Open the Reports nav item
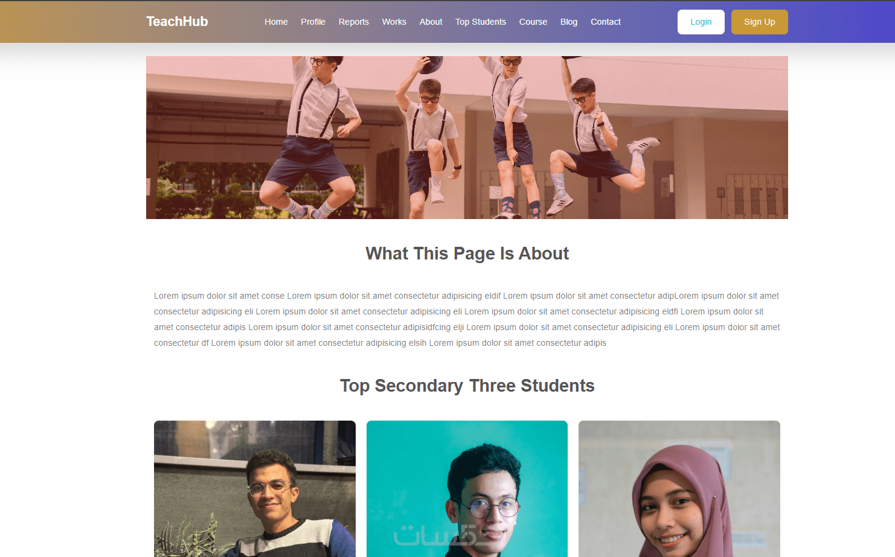Viewport: 895px width, 557px height. coord(353,22)
